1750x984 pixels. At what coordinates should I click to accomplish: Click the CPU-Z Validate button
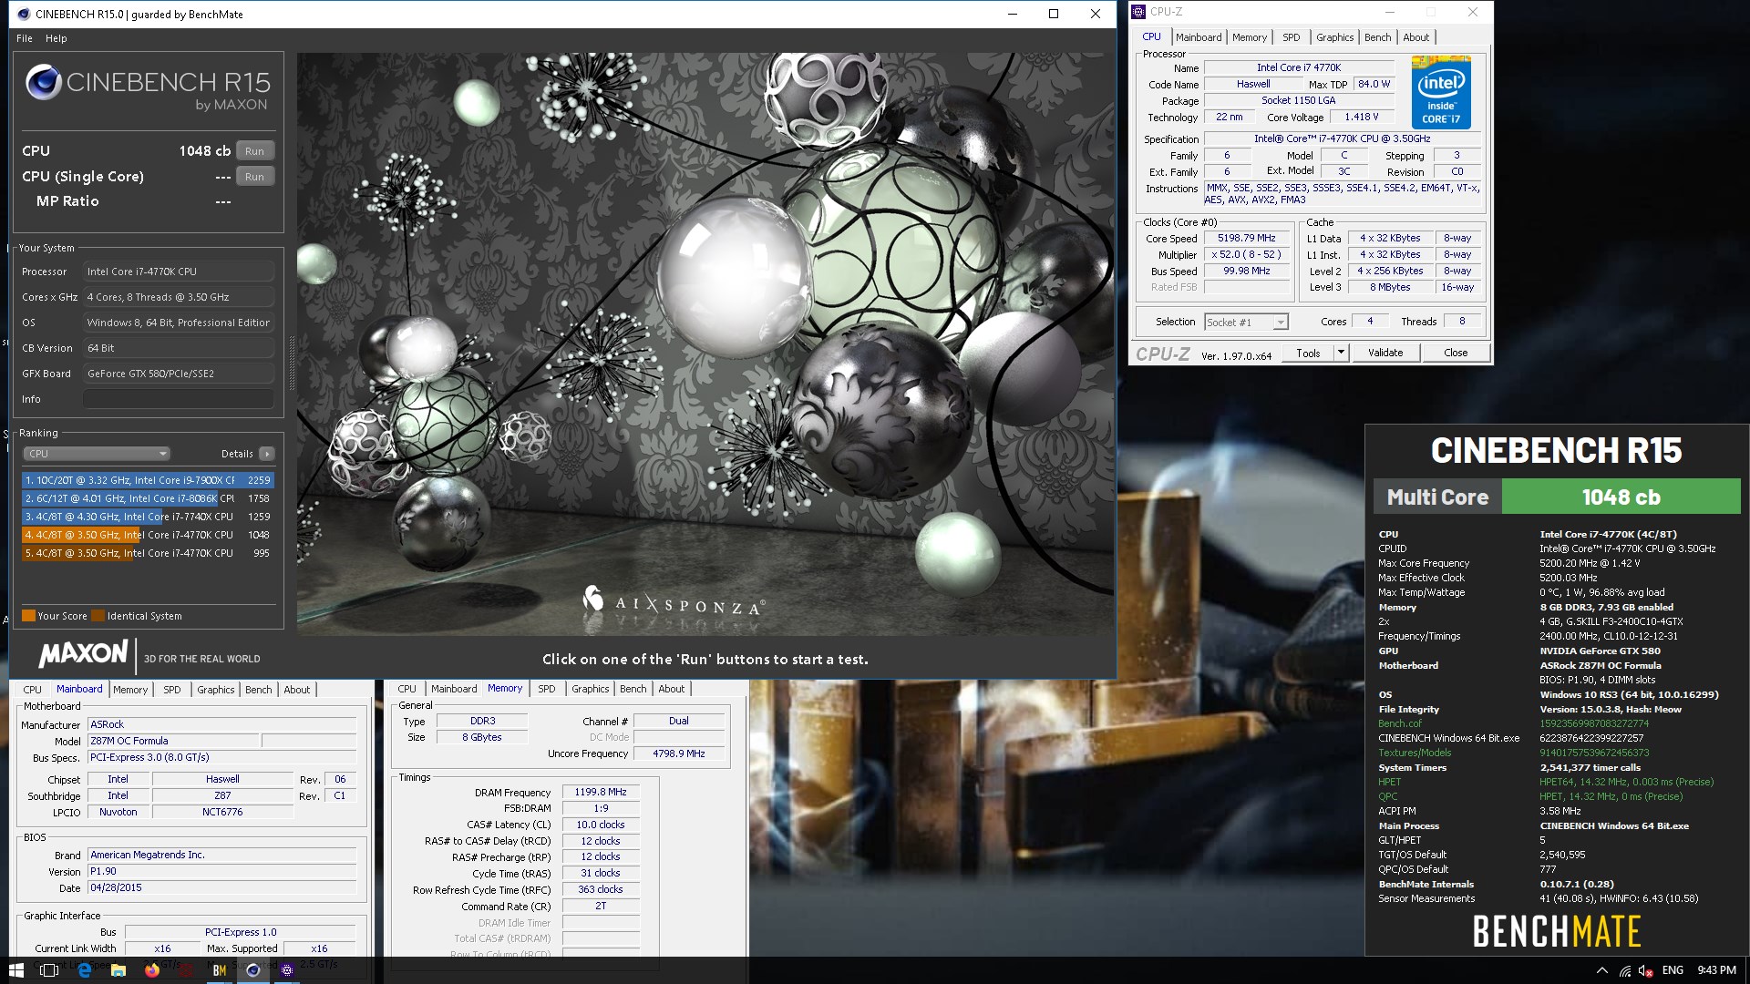pyautogui.click(x=1385, y=354)
